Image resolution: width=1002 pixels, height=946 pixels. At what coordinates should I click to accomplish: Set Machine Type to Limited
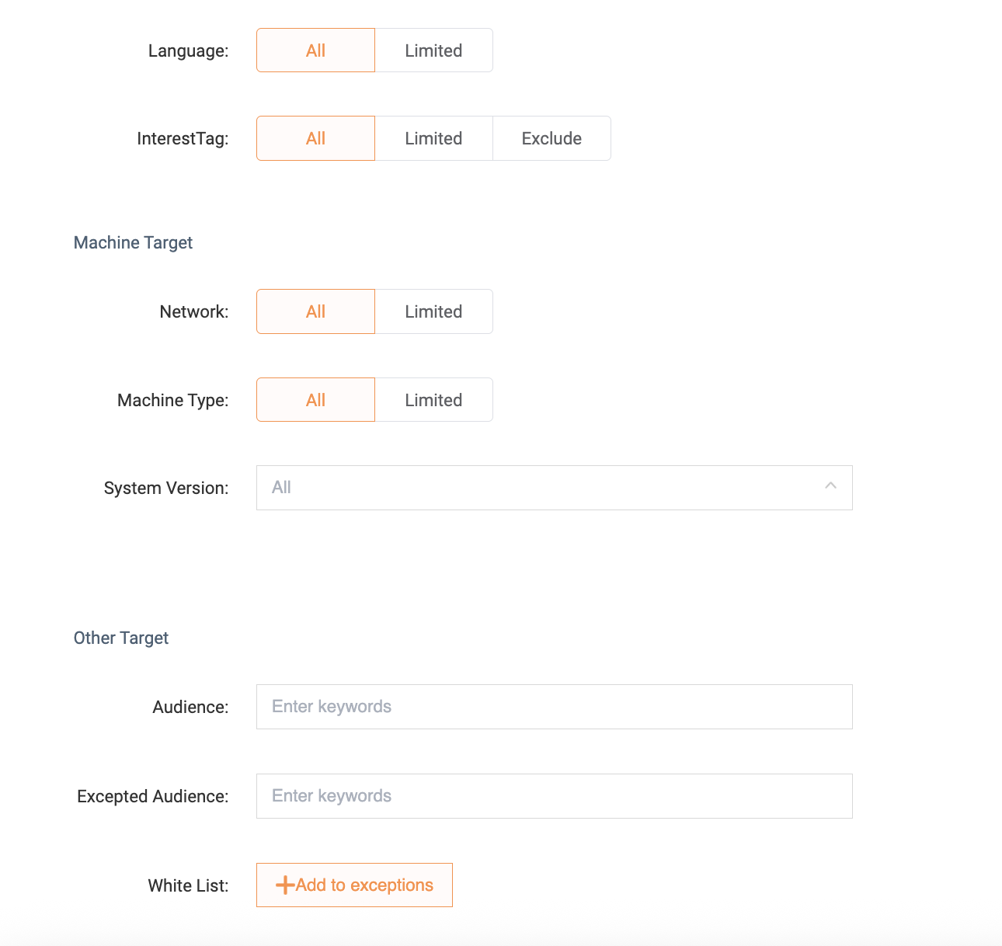pyautogui.click(x=433, y=400)
